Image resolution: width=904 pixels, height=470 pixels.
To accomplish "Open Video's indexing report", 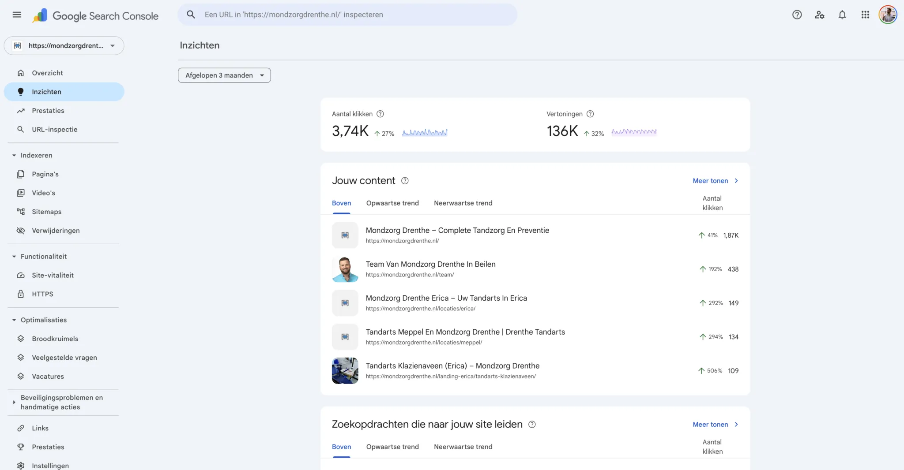I will click(64, 193).
